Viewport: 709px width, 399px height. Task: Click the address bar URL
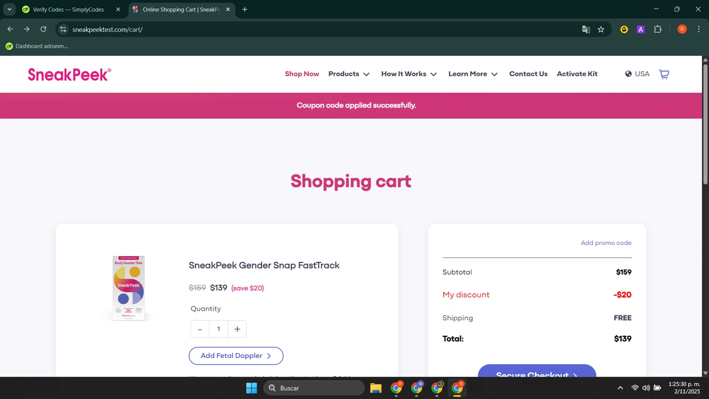[108, 29]
